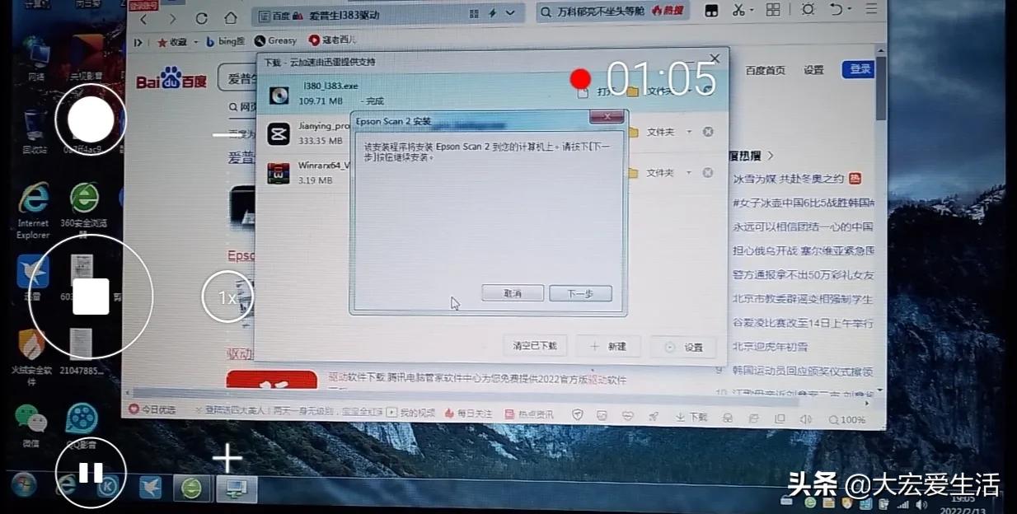Click 下一步 in Epson Scan 2 installer
1017x514 pixels.
click(580, 293)
